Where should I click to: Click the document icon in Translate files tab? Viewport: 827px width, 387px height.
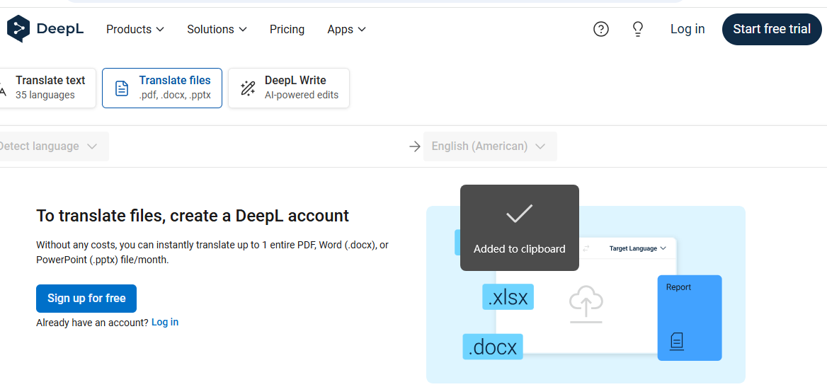tap(122, 88)
